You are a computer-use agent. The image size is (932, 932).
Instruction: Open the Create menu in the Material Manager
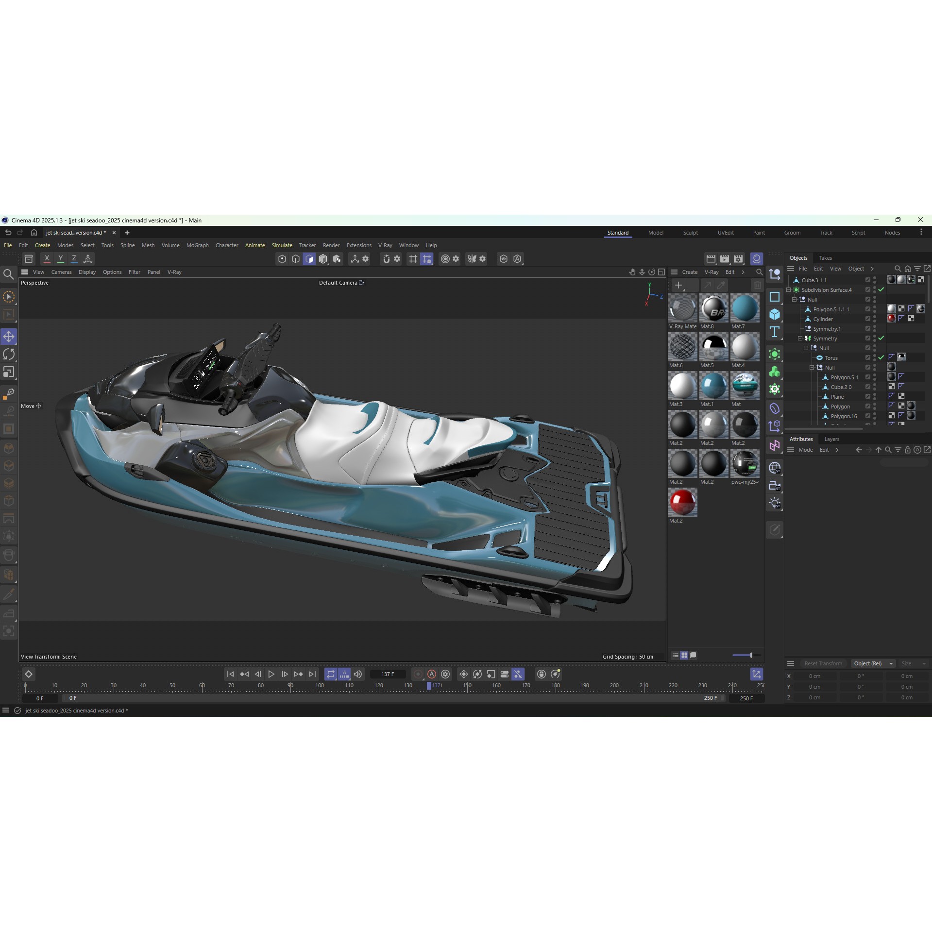pyautogui.click(x=690, y=272)
